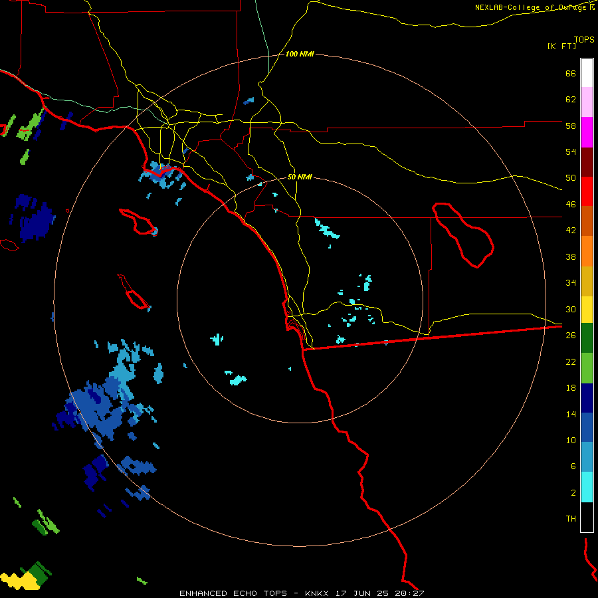The width and height of the screenshot is (598, 598).
Task: Click the 50 NMI range ring label
Action: pos(300,177)
